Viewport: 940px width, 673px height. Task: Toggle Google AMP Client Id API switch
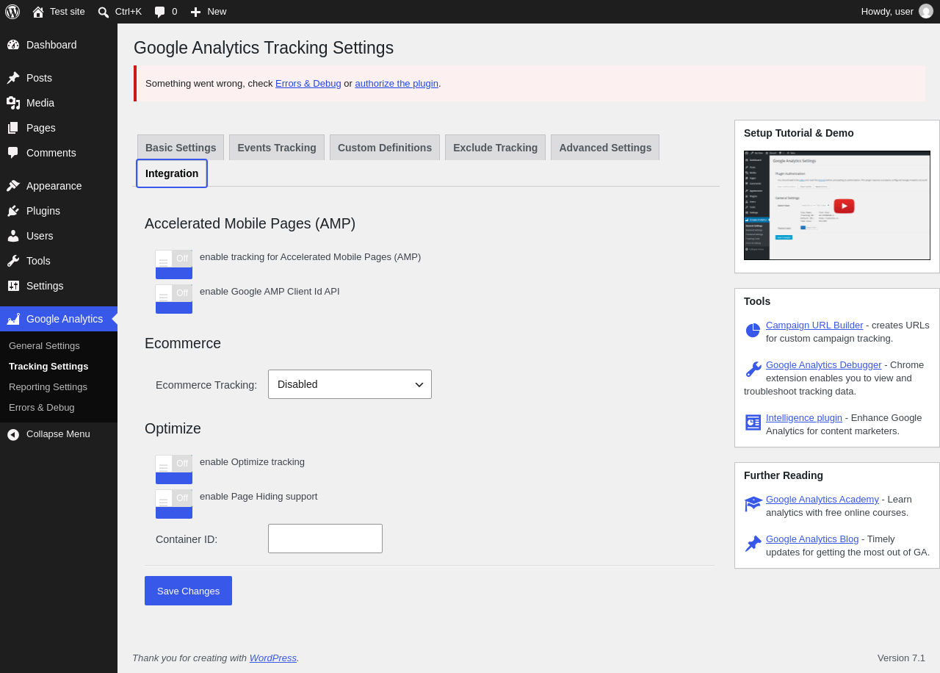(174, 299)
